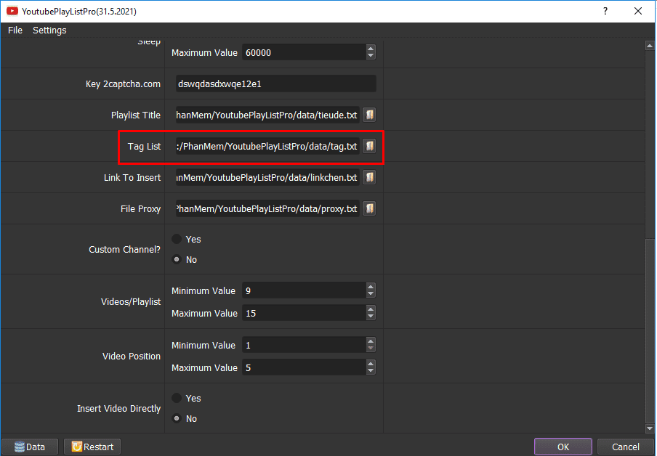
Task: Click the vertical scrollbar down arrow
Action: tap(650, 428)
